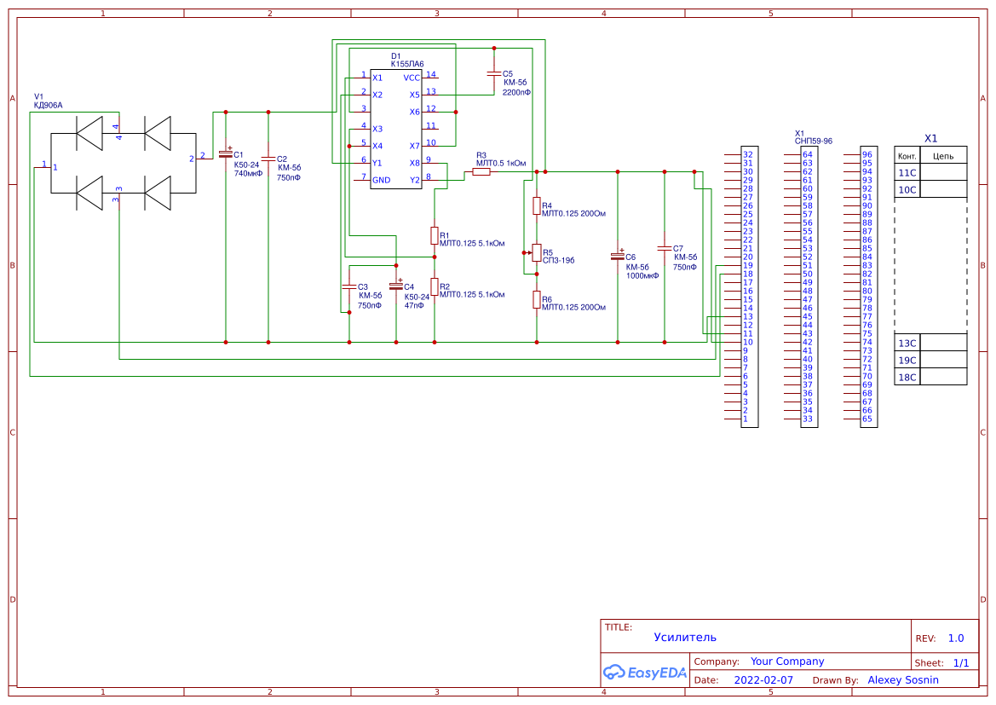Click the V1 КД906А designator label
The height and width of the screenshot is (705, 996).
click(x=48, y=101)
